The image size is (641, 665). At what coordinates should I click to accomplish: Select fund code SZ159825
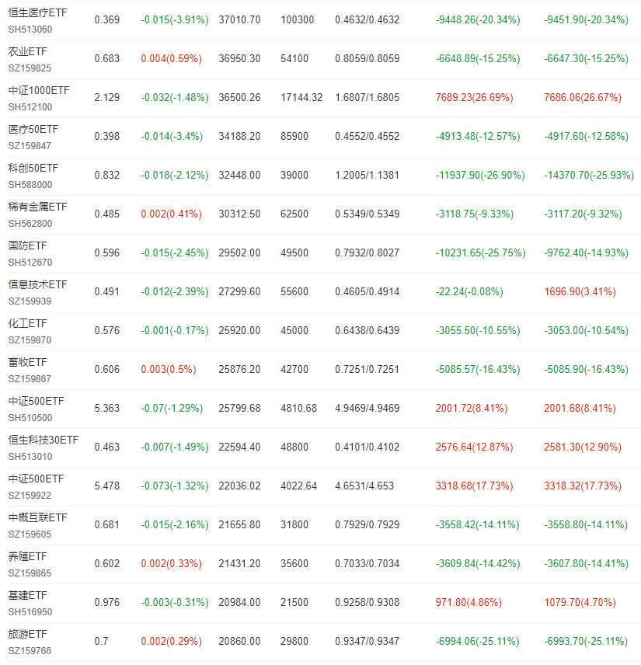point(30,68)
